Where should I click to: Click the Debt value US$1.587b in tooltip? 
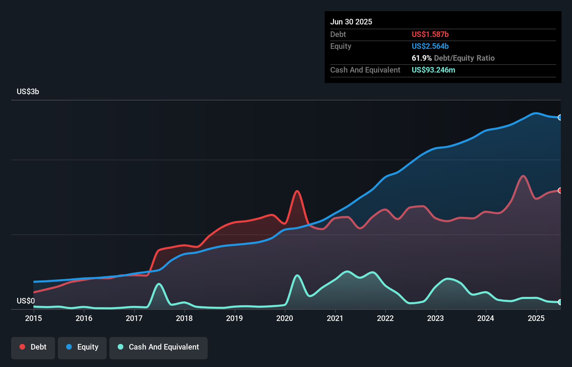pos(430,35)
